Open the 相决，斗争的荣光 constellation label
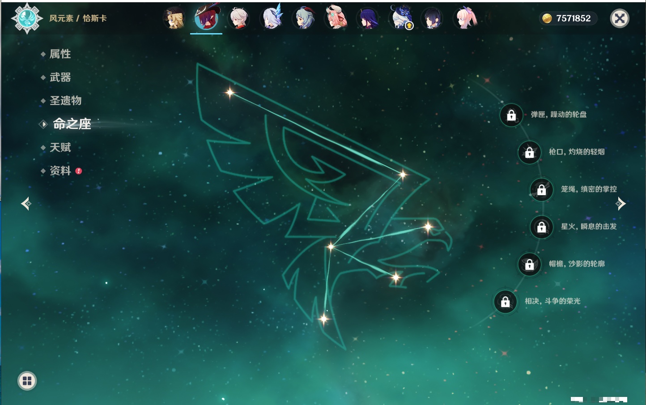The width and height of the screenshot is (646, 405). tap(552, 301)
